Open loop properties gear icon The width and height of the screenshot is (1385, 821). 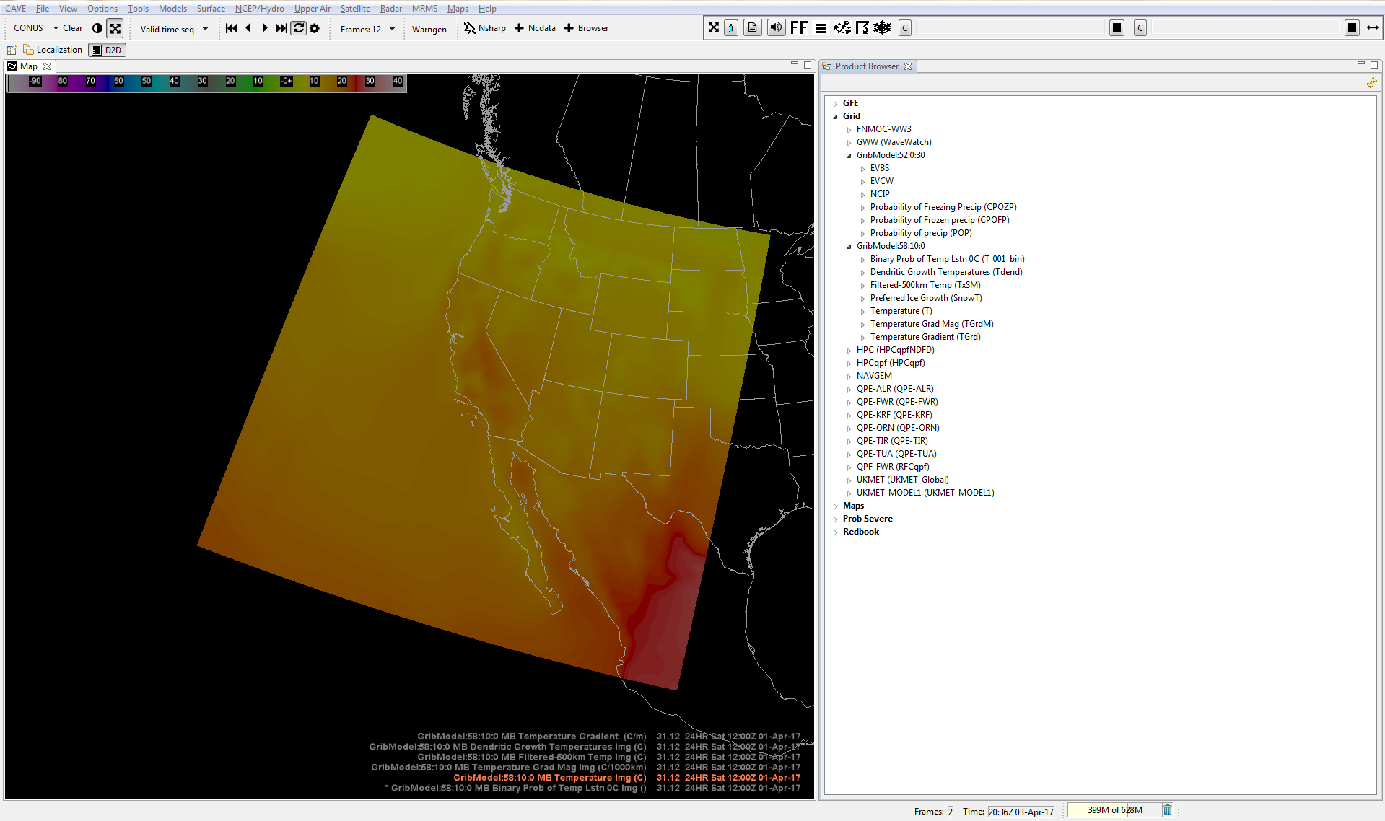315,28
